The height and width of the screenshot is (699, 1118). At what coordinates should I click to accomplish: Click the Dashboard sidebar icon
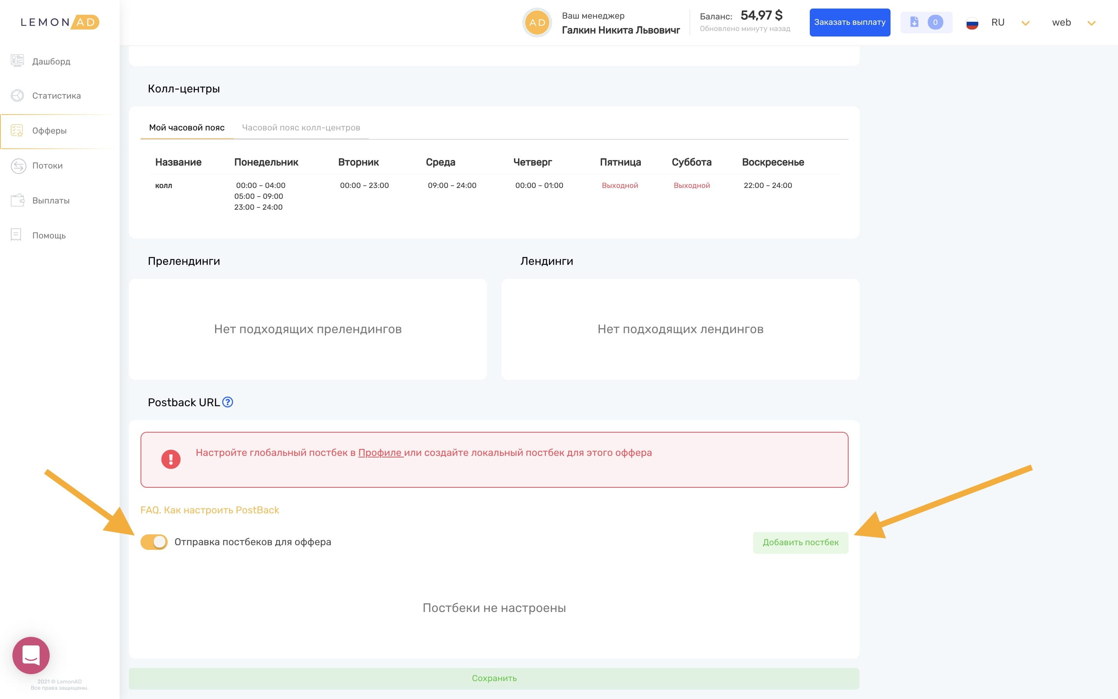tap(17, 61)
